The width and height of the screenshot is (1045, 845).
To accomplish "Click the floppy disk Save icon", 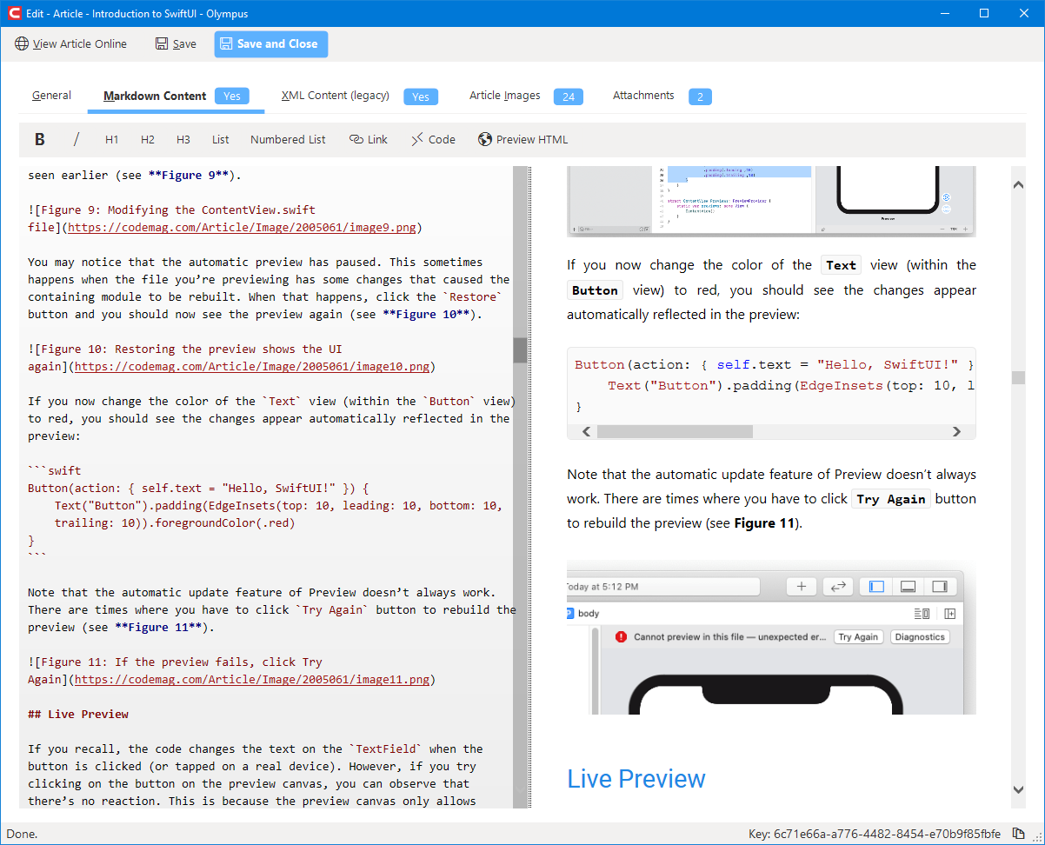I will pos(162,43).
